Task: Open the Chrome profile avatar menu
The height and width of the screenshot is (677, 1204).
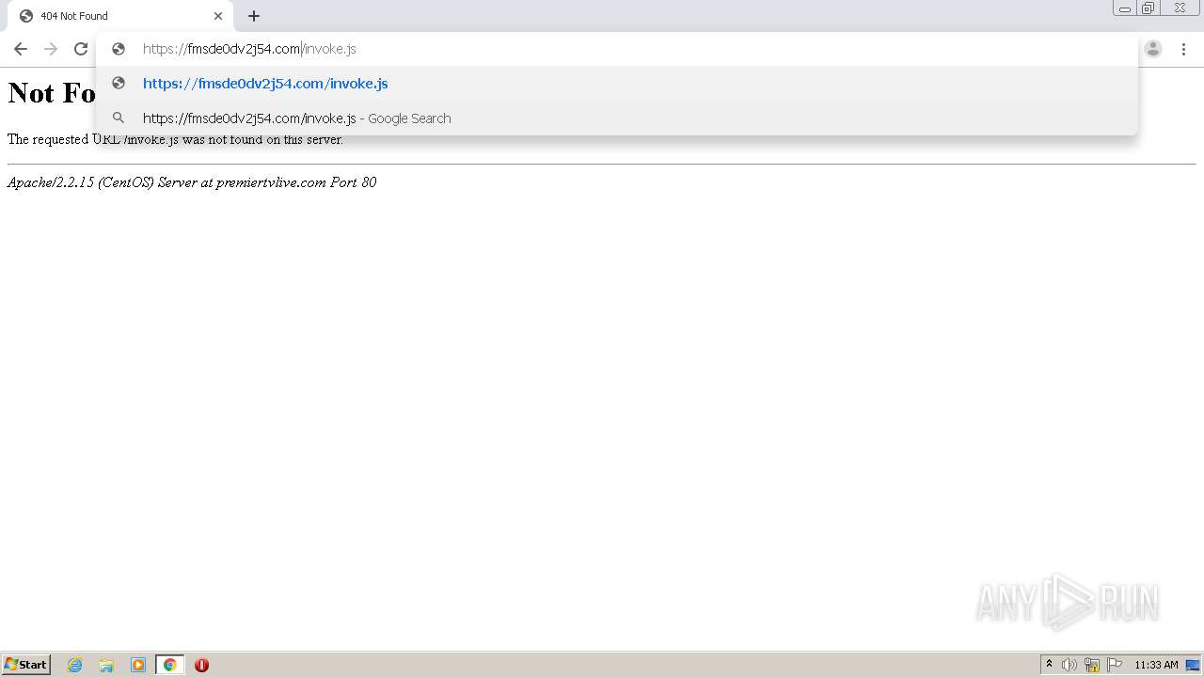Action: tap(1153, 49)
